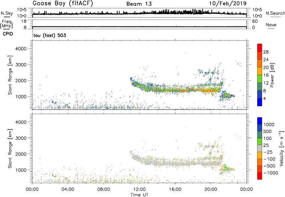Click the 'Goose Bay (fitACF)' title
Viewport: 285px width, 197px height.
tap(63, 3)
